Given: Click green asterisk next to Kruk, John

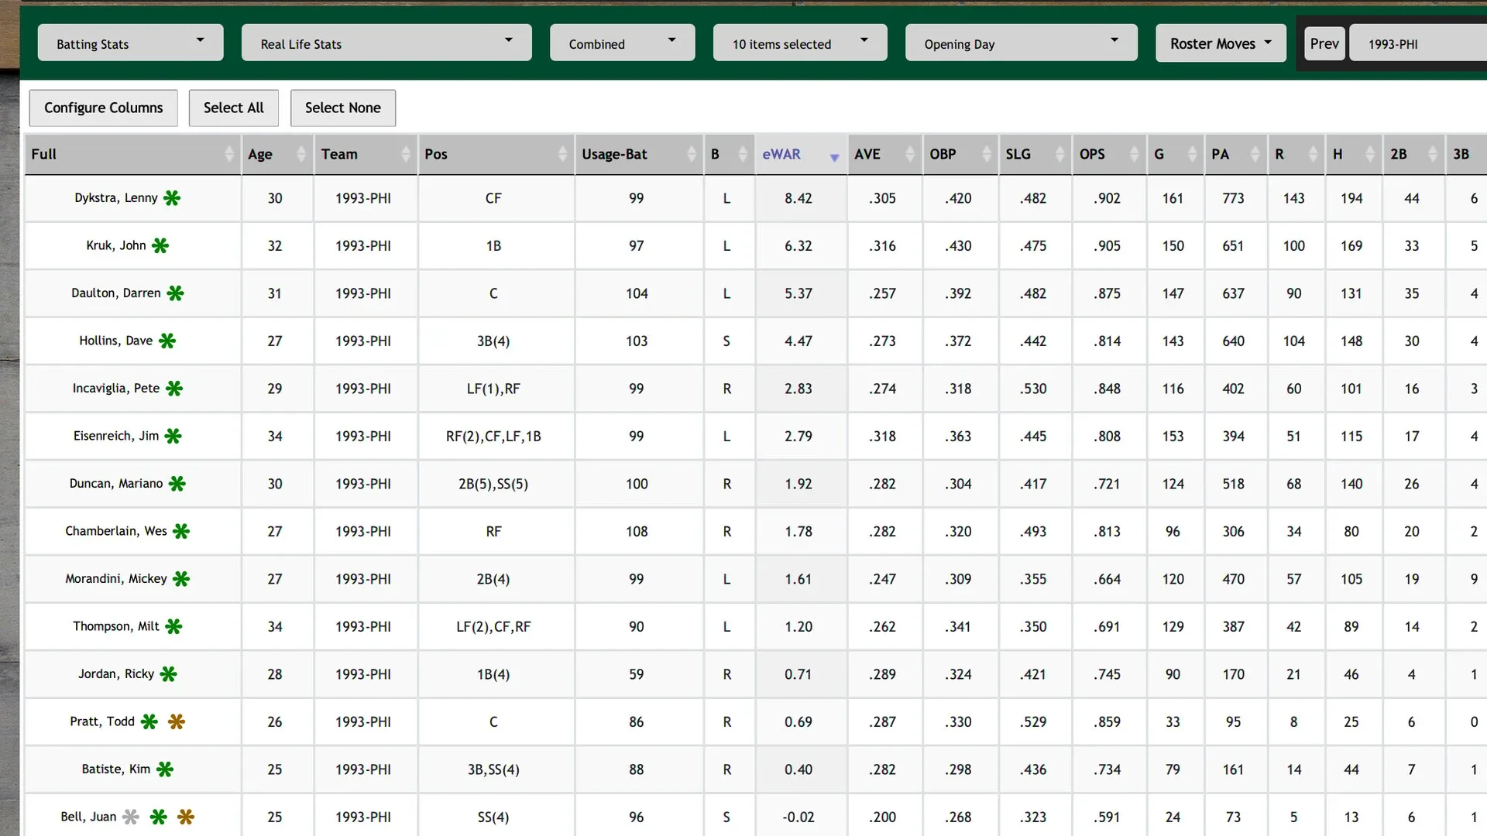Looking at the screenshot, I should click(160, 245).
